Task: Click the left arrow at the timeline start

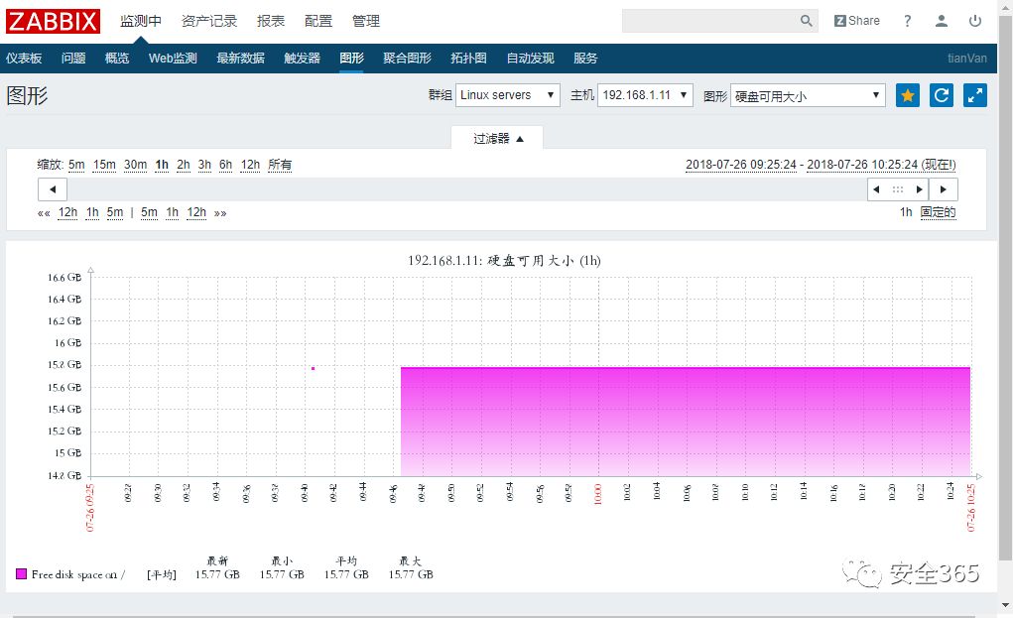Action: coord(53,189)
